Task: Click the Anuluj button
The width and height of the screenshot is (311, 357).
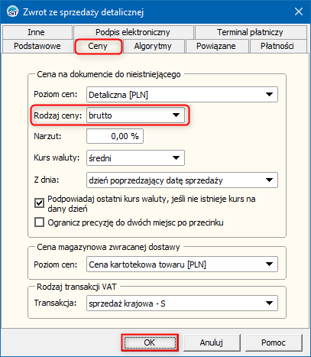Action: tap(212, 342)
